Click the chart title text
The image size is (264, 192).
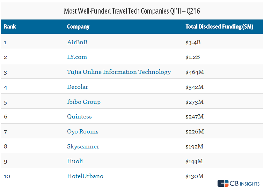click(x=132, y=11)
